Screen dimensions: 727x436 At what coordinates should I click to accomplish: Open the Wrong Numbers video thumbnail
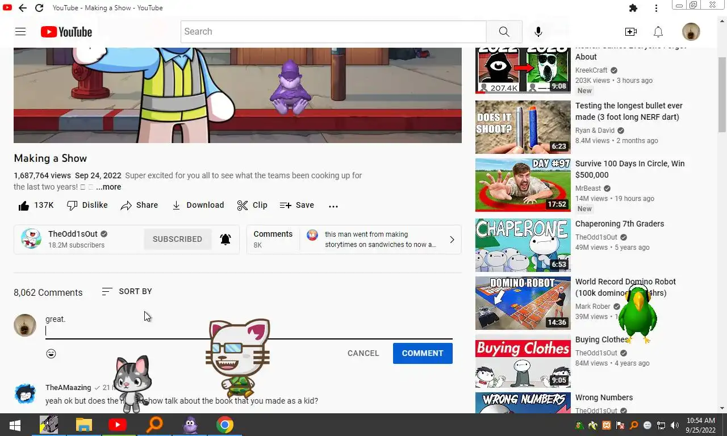(523, 403)
